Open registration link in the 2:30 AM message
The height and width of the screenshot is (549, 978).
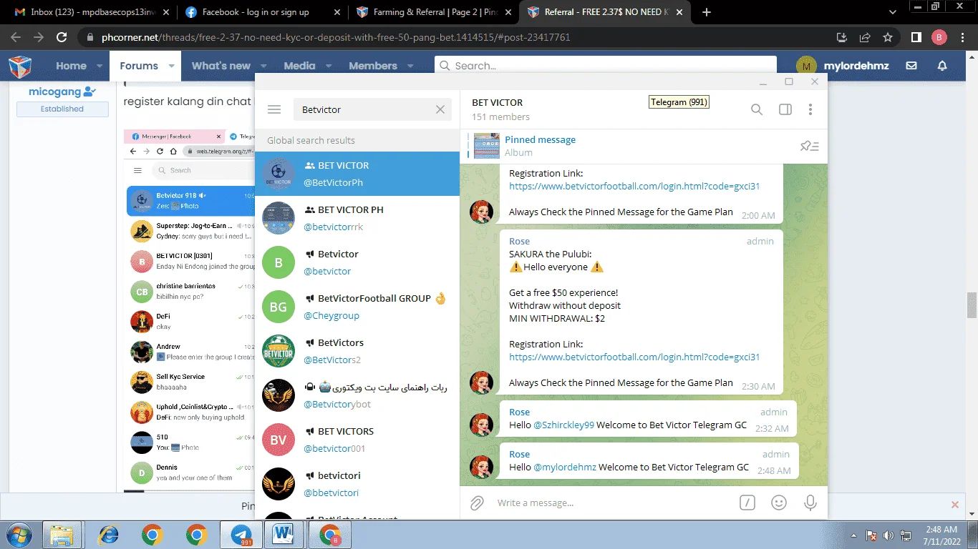coord(634,357)
